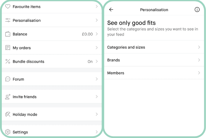Open the info icon on Personalisation

pos(197,10)
